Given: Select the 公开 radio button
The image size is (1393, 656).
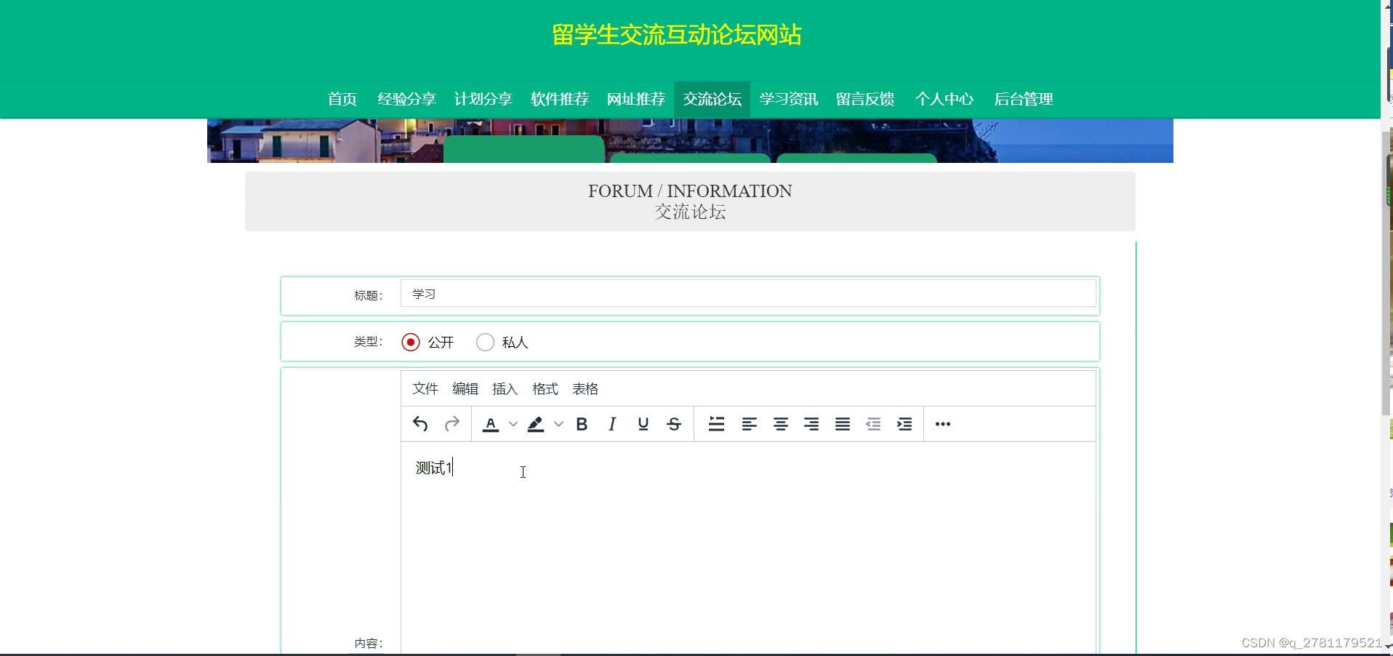Looking at the screenshot, I should 411,342.
